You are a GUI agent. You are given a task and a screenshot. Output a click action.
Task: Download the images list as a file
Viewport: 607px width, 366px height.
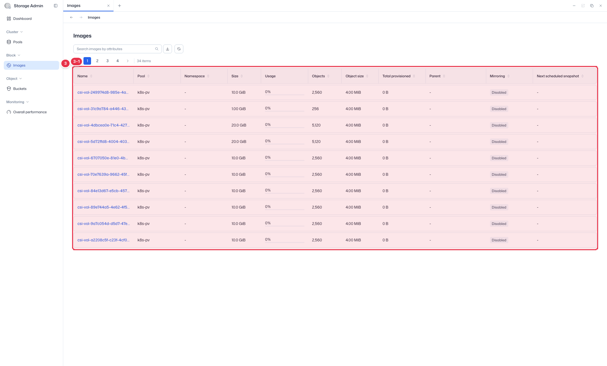[168, 49]
